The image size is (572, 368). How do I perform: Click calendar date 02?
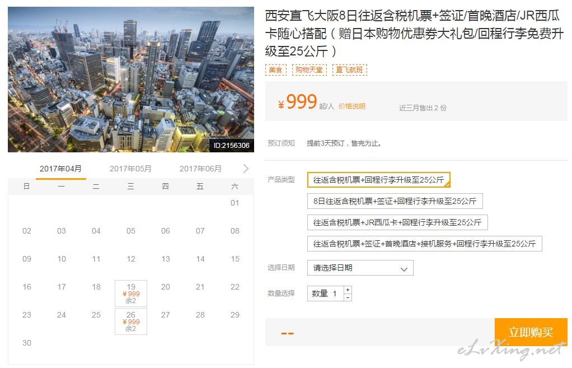tap(27, 231)
